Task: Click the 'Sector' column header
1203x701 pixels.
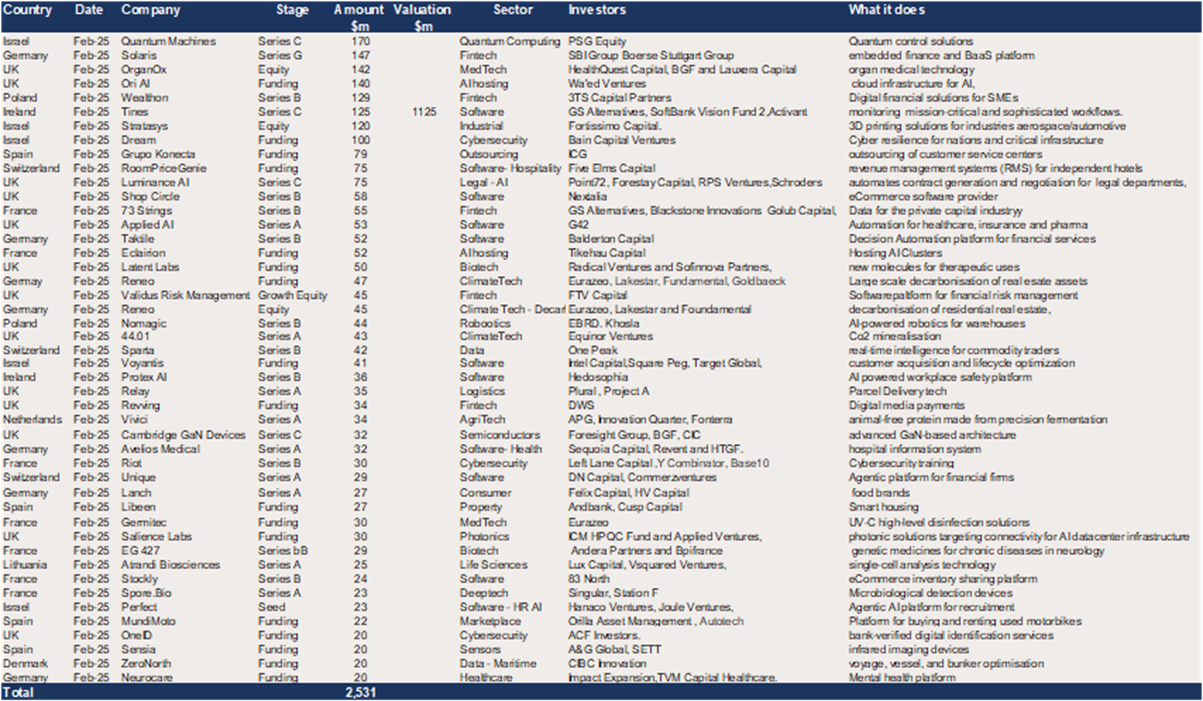Action: (x=513, y=10)
